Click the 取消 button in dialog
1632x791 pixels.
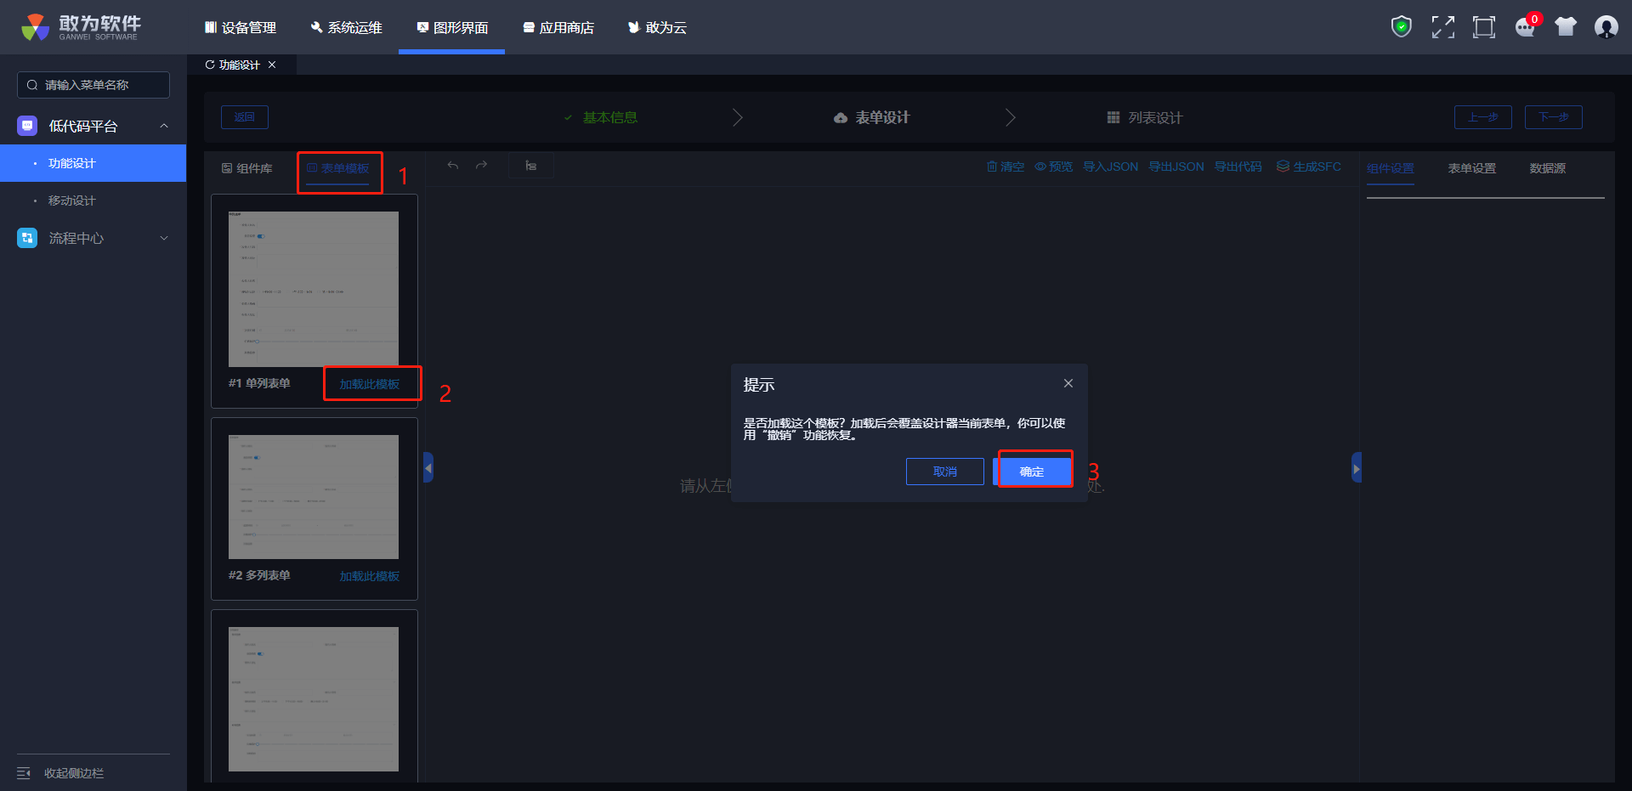pyautogui.click(x=945, y=472)
